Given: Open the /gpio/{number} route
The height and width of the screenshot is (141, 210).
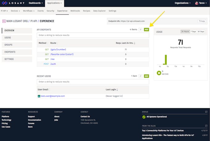Looking at the screenshot, I should [58, 49].
